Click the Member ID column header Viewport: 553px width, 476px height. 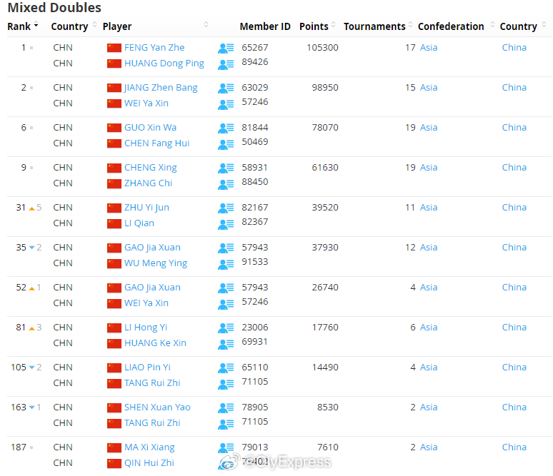point(265,26)
